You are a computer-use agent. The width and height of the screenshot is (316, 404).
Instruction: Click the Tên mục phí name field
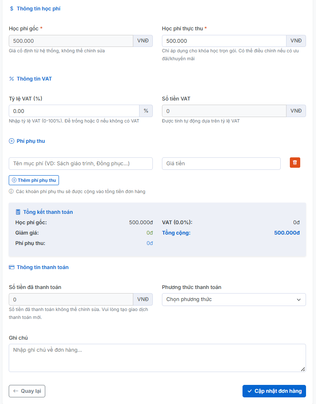coord(81,164)
